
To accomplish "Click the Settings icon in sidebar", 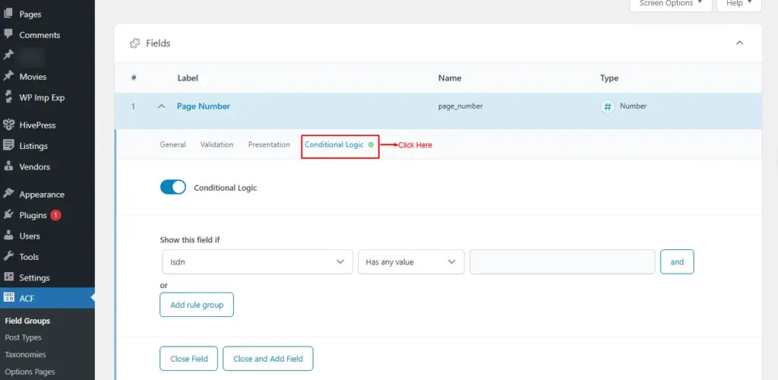I will [x=8, y=277].
